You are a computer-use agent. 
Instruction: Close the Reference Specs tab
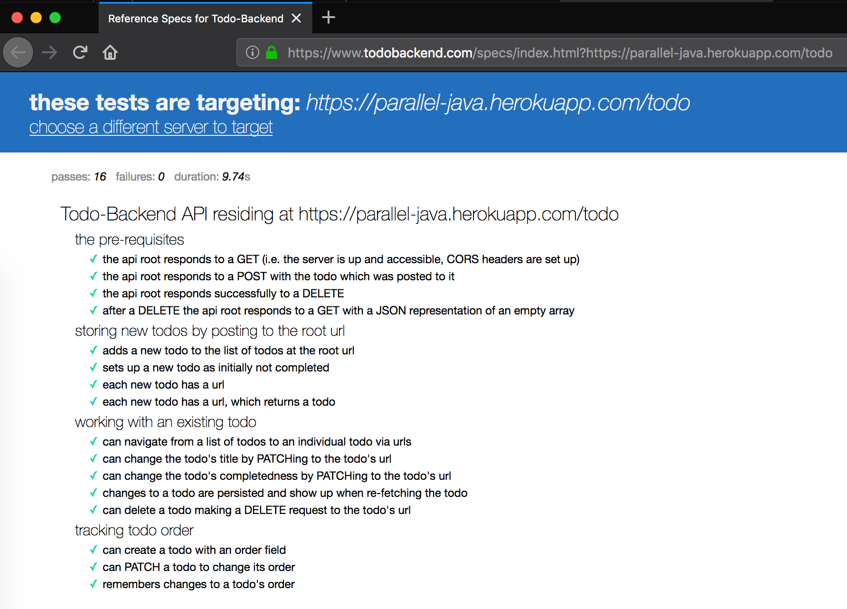pos(296,18)
